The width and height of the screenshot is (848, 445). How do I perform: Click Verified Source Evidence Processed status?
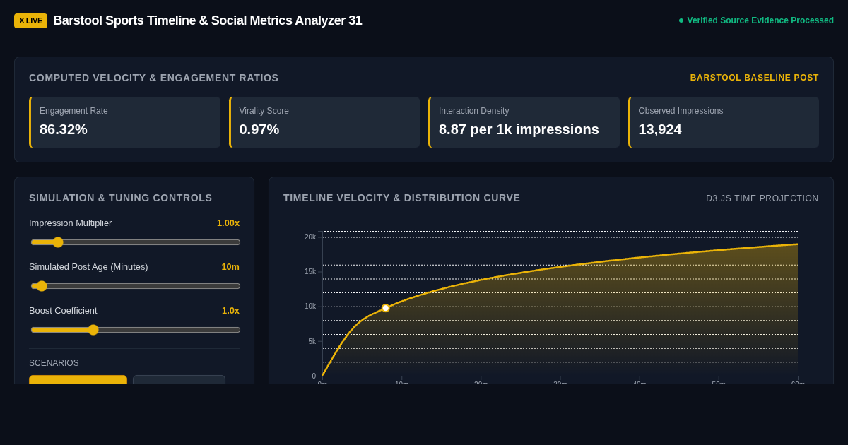click(x=760, y=20)
